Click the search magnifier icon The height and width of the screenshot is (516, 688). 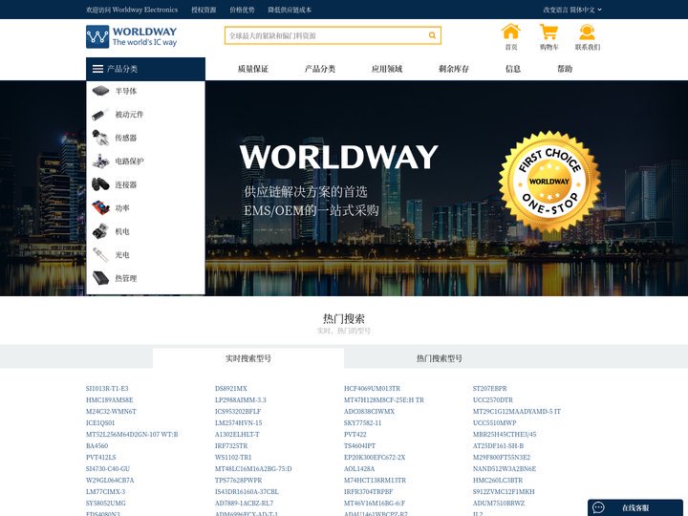[432, 35]
